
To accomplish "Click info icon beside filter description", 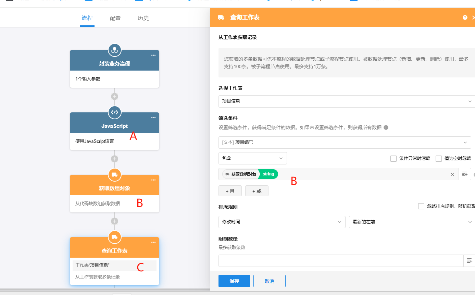I will pos(386,127).
